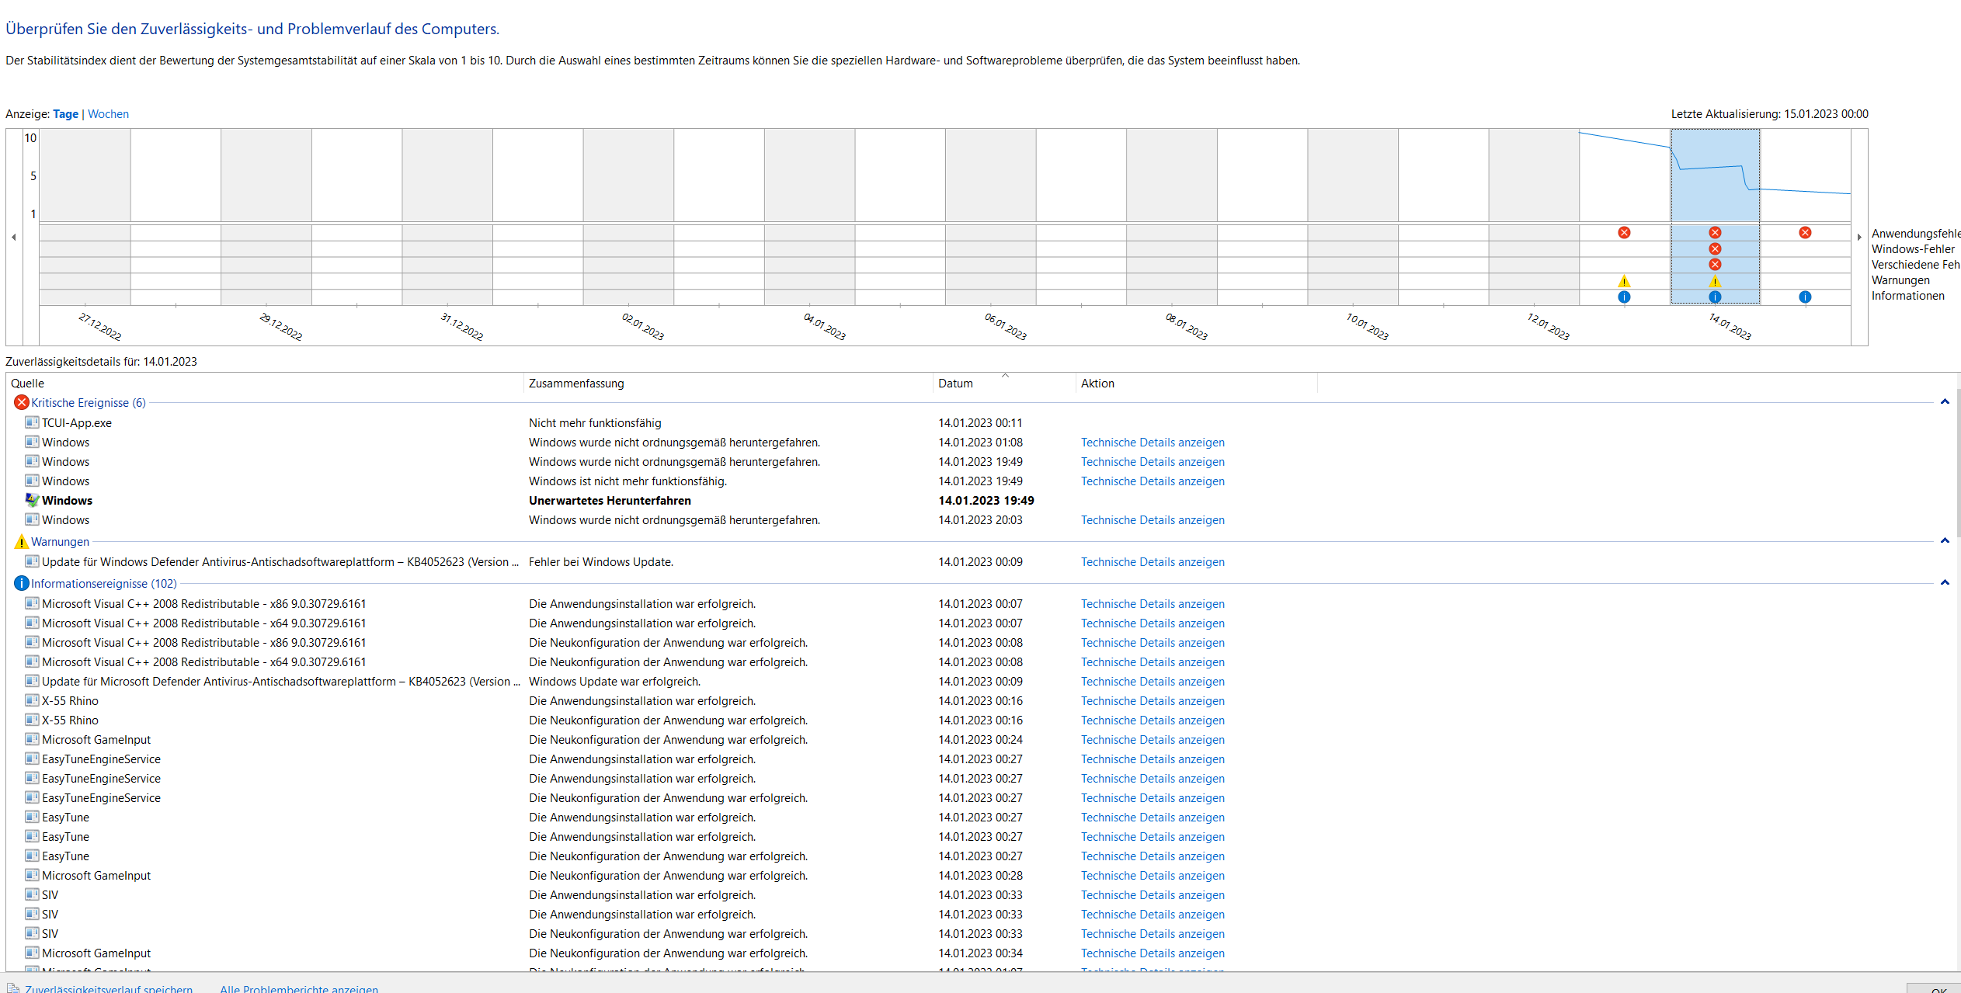Click application error icon on 15.01.2023 column
Image resolution: width=1961 pixels, height=993 pixels.
tap(1805, 233)
